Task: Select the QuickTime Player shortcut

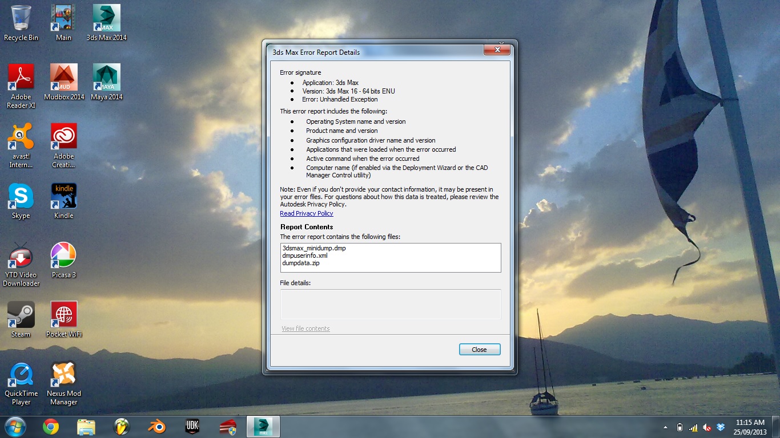Action: (21, 383)
